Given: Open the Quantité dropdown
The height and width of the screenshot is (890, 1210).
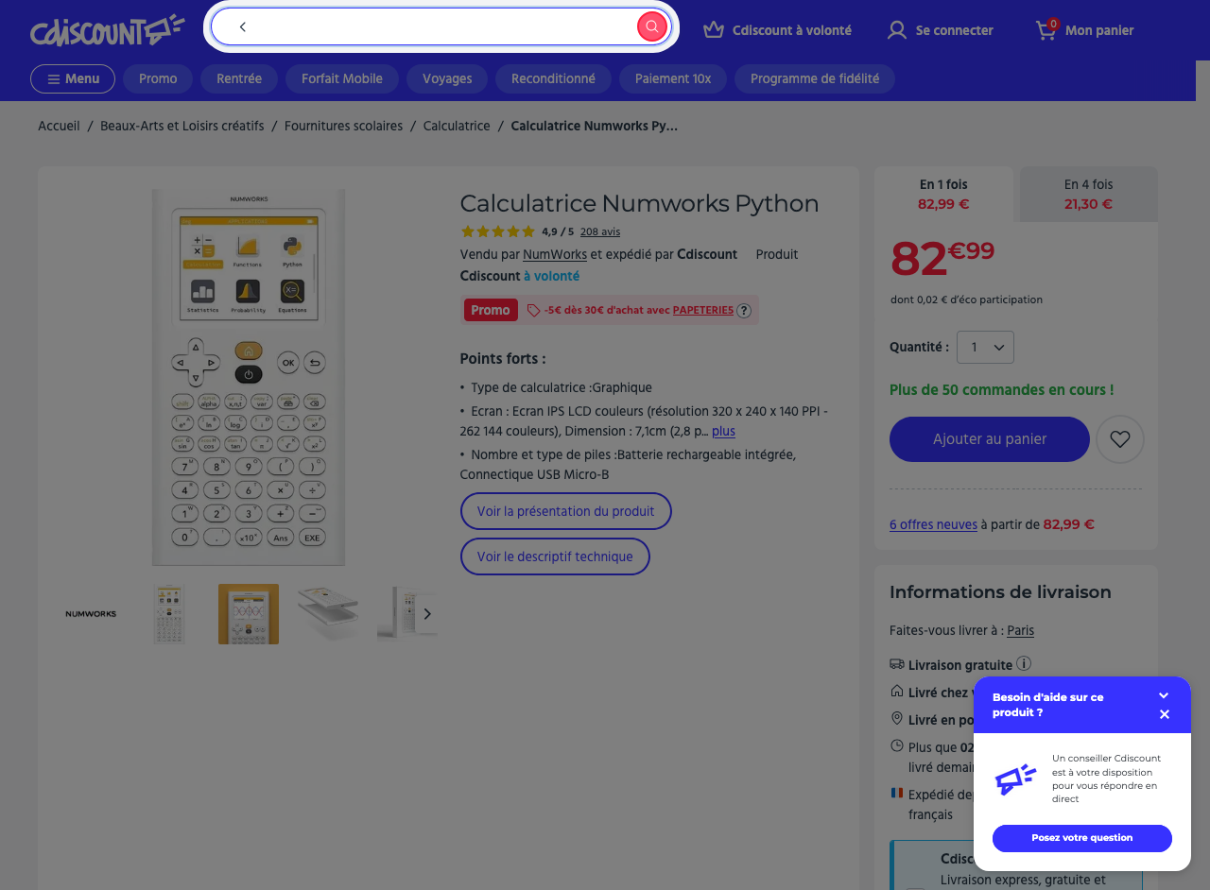Looking at the screenshot, I should pos(985,347).
